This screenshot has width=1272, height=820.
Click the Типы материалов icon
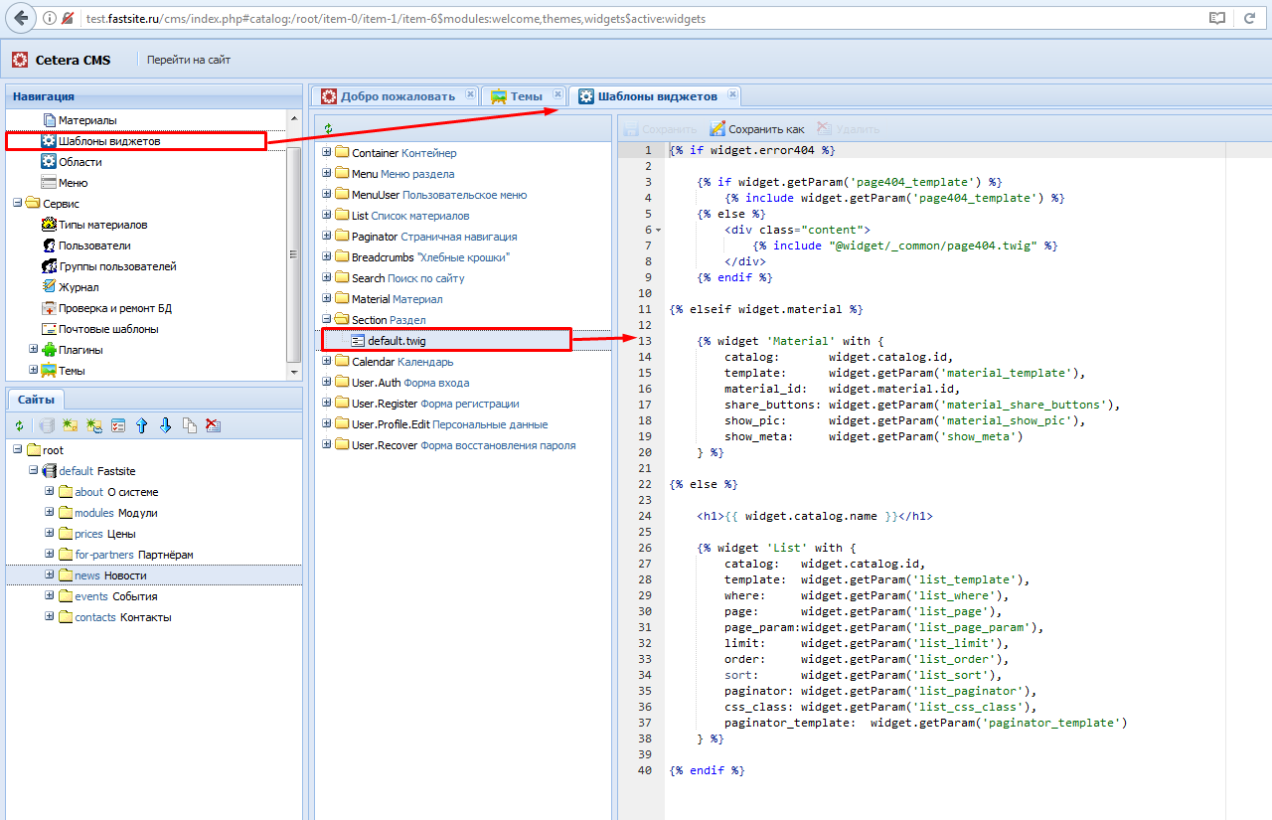(x=49, y=225)
